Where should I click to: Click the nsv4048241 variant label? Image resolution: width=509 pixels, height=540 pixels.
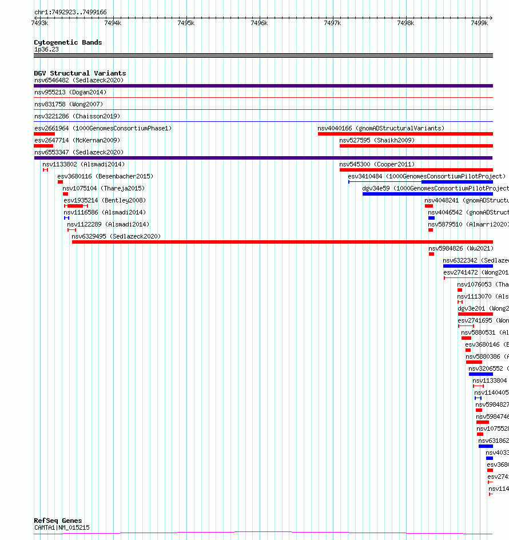(467, 200)
